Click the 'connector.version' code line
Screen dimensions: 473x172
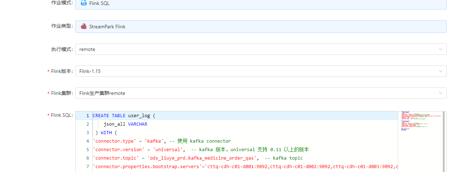[201, 149]
